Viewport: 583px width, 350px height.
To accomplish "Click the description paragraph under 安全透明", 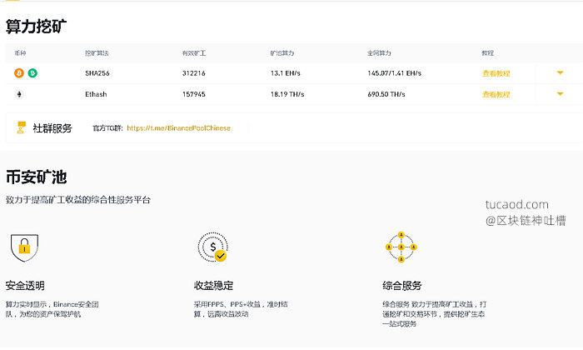I will (x=52, y=309).
